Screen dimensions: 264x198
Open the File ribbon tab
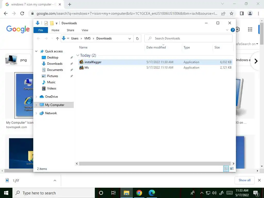[41, 30]
